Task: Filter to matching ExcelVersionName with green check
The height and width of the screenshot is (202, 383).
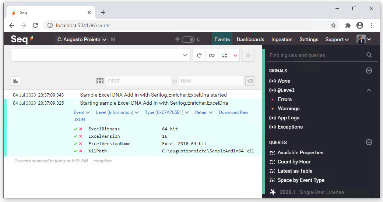Action: 75,144
